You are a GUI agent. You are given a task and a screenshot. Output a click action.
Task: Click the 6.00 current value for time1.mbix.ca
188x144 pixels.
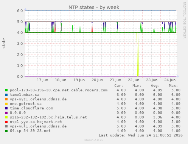pos(121,95)
